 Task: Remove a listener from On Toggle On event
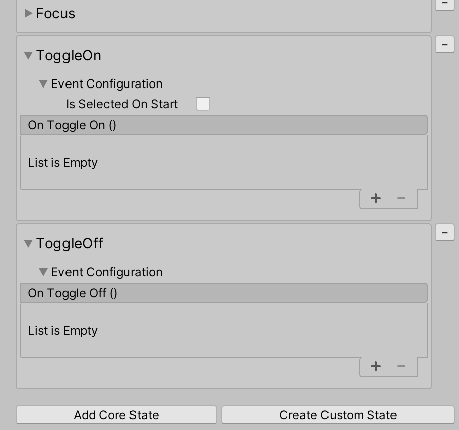point(401,198)
